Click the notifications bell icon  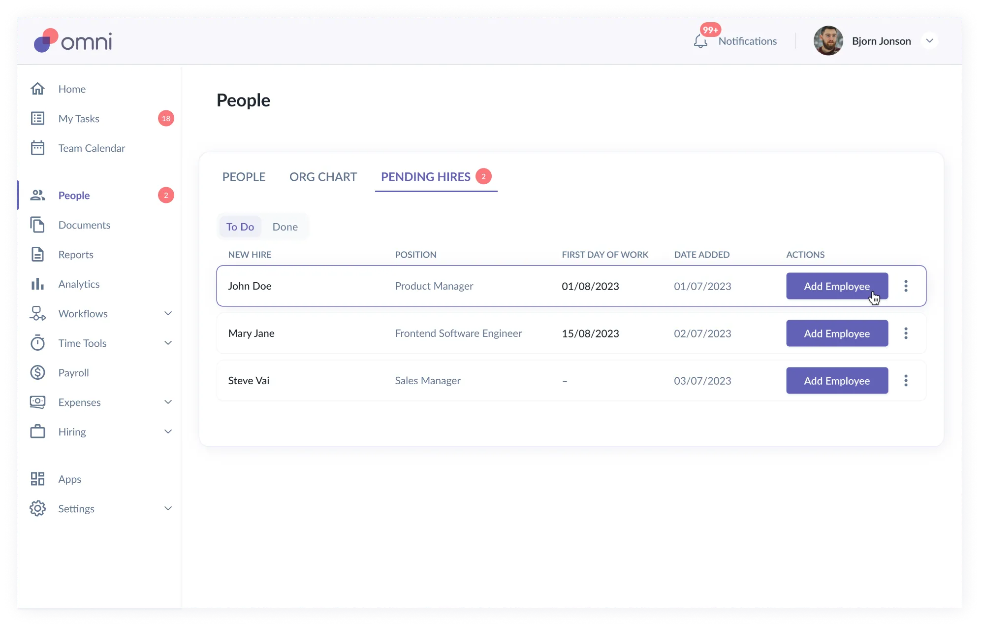[x=700, y=41]
